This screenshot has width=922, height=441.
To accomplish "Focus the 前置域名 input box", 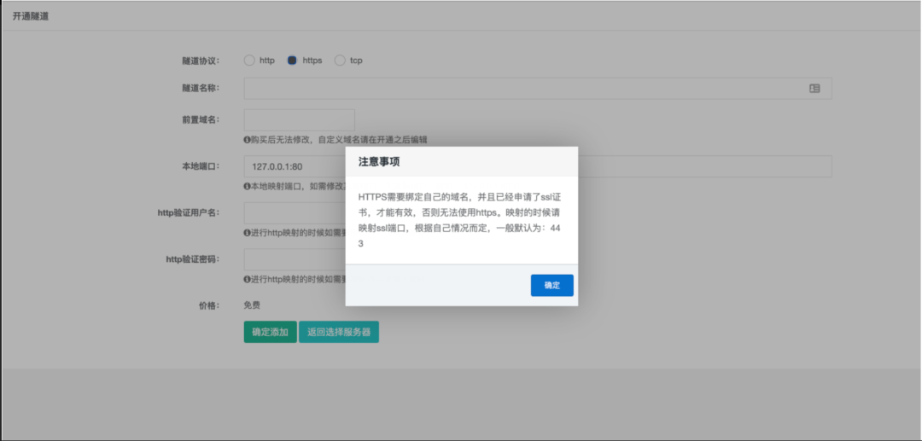I will pos(299,120).
